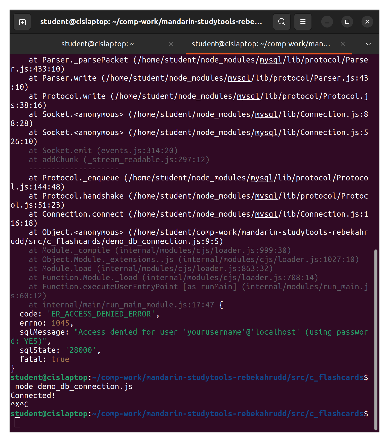This screenshot has width=389, height=442.
Task: Click the 'fatal: true' line
Action: [45, 359]
